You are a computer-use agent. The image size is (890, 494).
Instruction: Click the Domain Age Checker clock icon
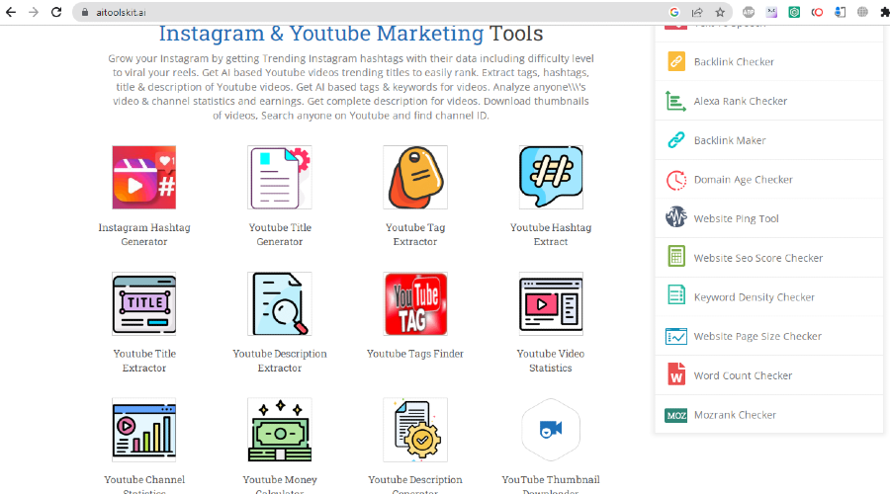[676, 180]
